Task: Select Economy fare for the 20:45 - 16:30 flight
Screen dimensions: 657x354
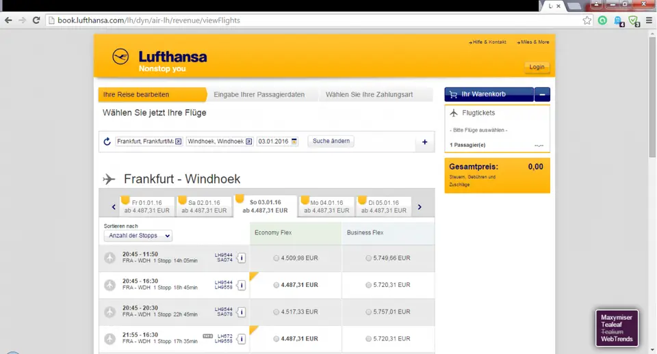Action: tap(276, 285)
